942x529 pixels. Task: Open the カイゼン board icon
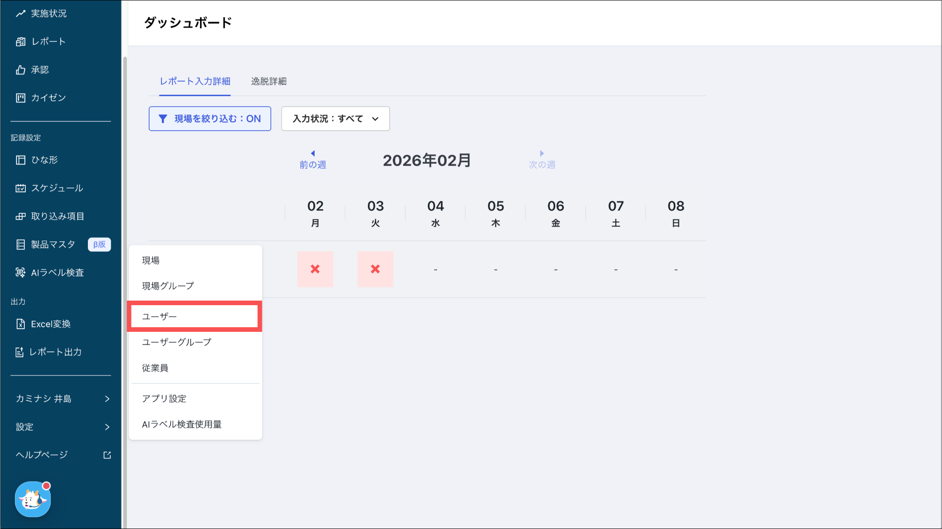pyautogui.click(x=20, y=98)
